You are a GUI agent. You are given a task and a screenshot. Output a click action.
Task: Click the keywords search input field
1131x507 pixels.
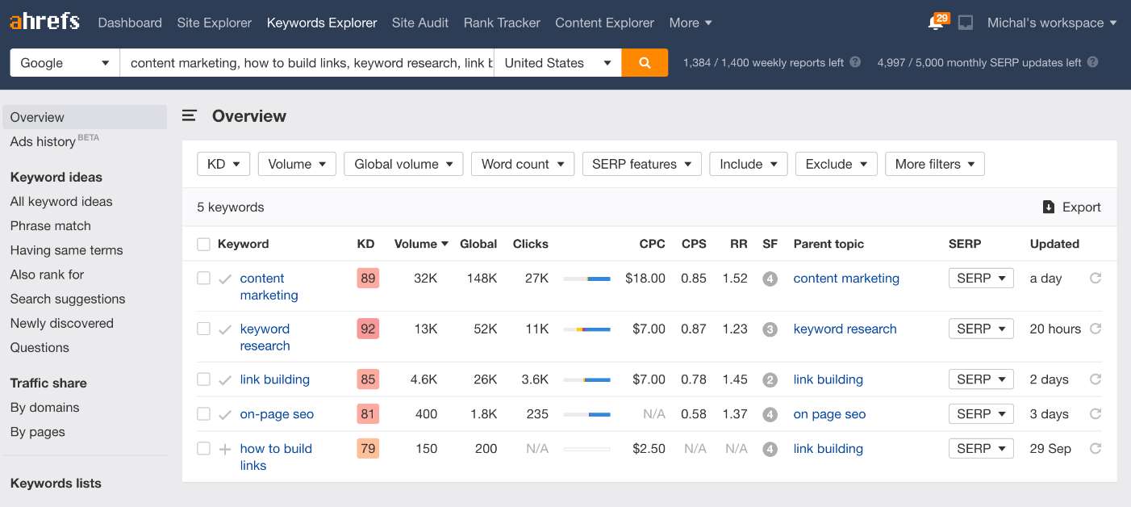coord(307,63)
